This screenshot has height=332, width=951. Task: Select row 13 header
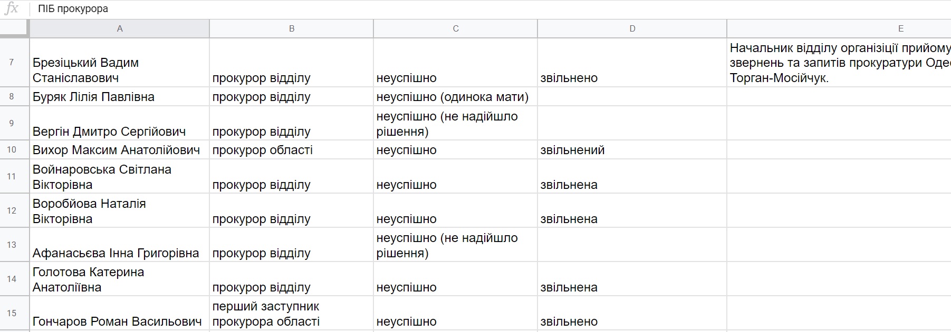(x=12, y=245)
